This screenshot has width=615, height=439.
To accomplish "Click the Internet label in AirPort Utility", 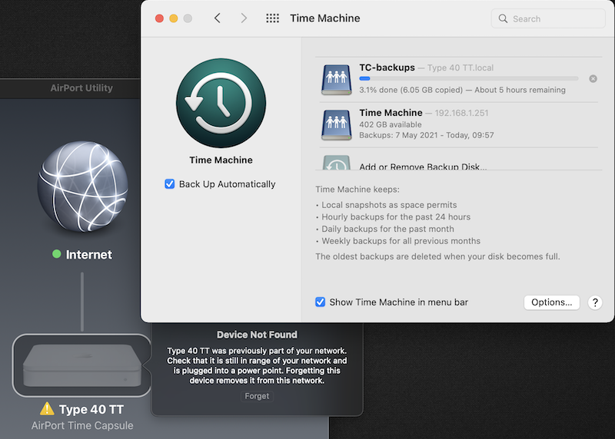I will 88,255.
